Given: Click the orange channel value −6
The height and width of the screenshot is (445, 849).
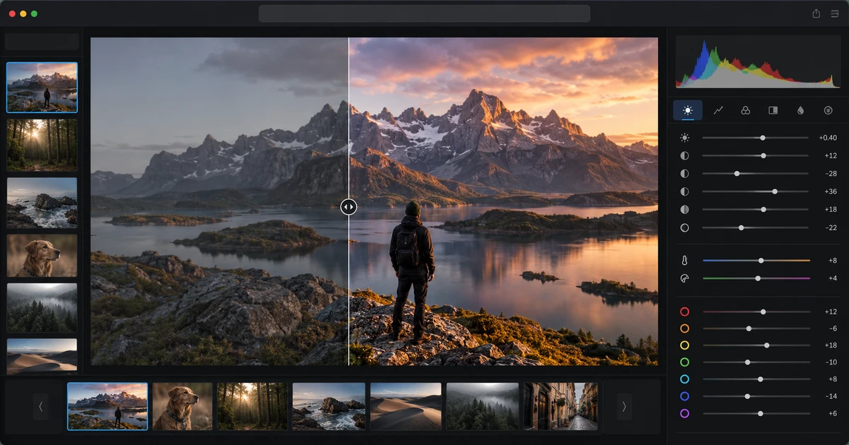Looking at the screenshot, I should click(x=833, y=328).
